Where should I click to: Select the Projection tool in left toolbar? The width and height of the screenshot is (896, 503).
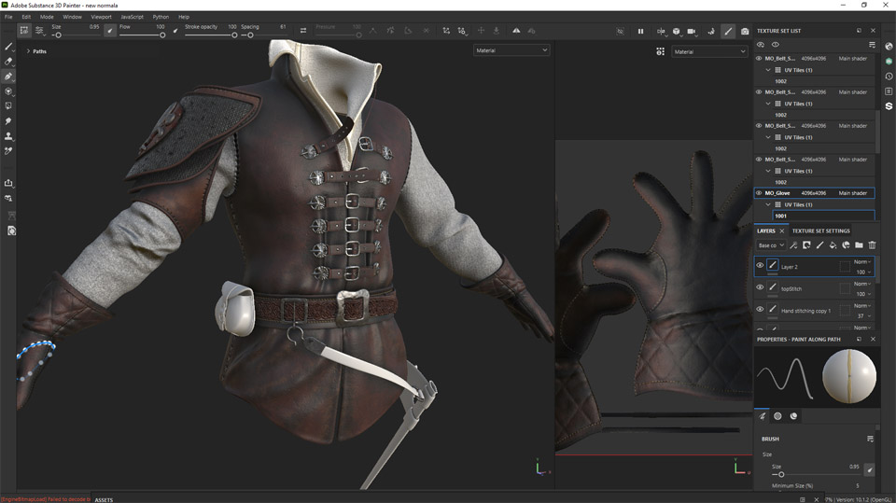pos(8,91)
